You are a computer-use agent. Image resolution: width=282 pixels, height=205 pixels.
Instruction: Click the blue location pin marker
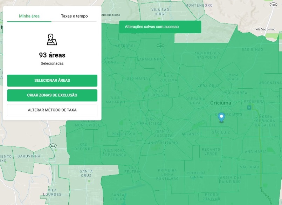point(221,117)
